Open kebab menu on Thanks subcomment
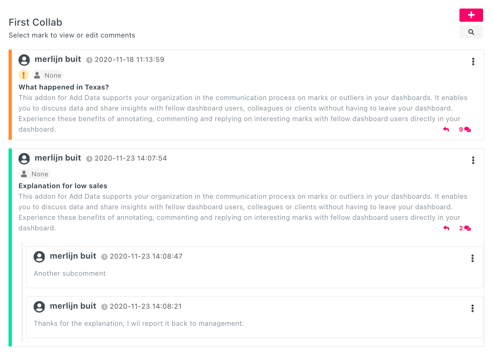Screen dimensions: 493x358 coord(472,308)
